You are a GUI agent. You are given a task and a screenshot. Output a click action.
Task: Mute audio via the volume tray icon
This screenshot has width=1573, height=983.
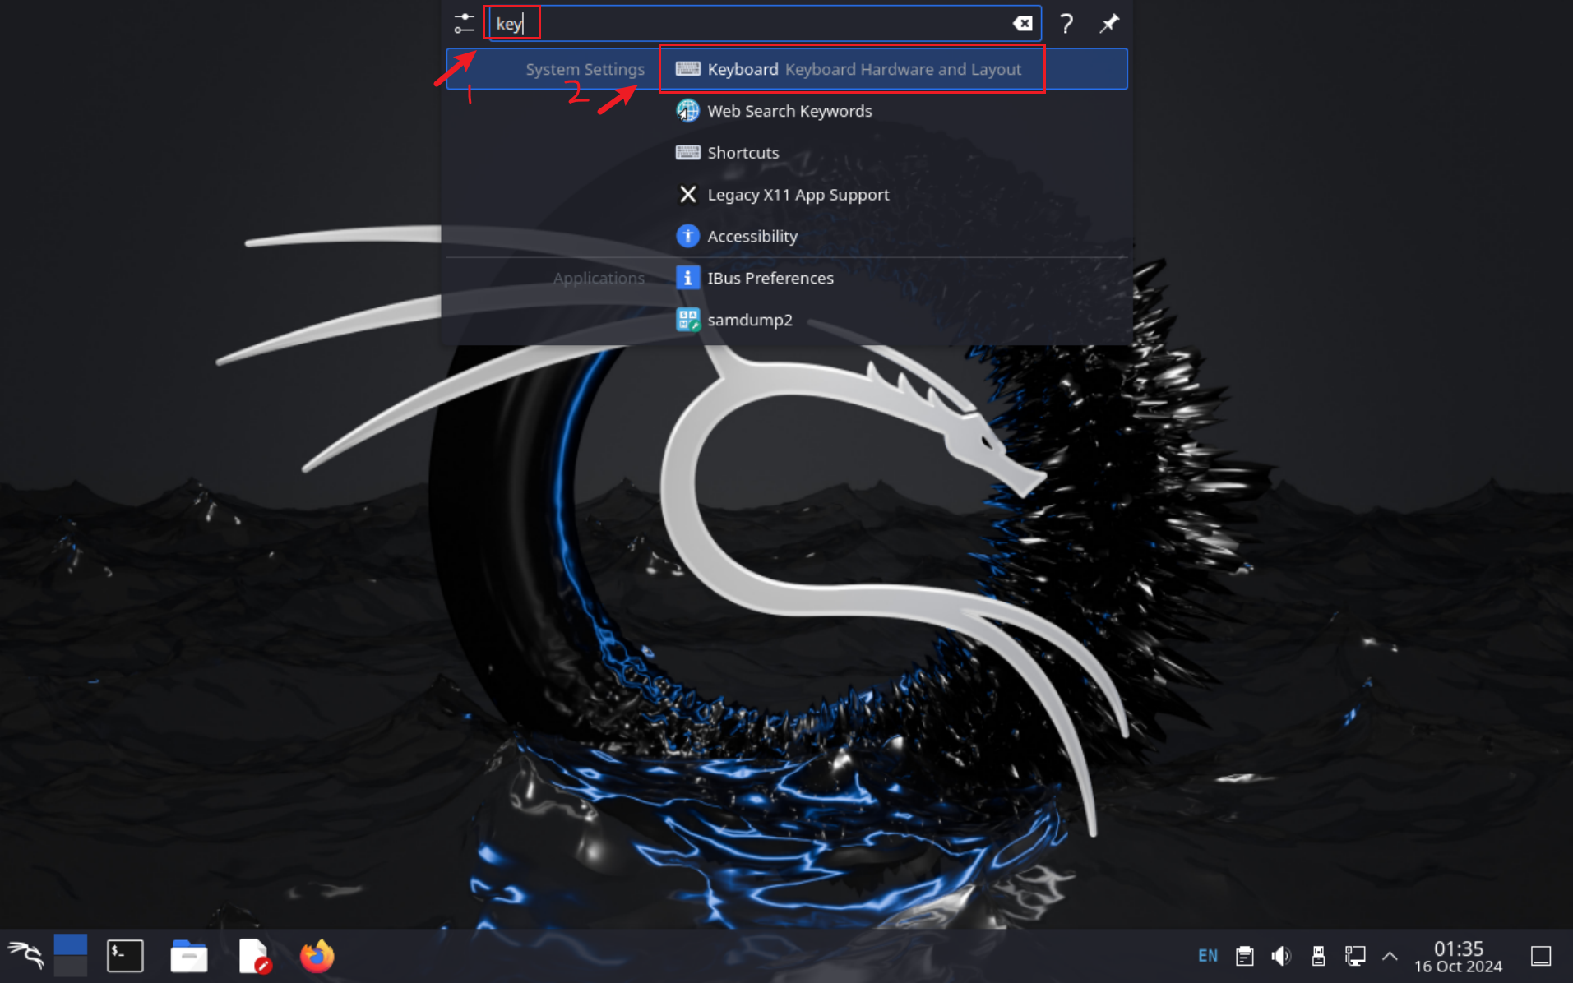coord(1281,955)
